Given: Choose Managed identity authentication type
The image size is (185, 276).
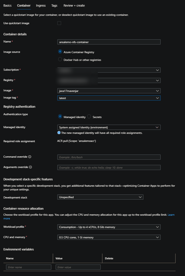Looking at the screenshot, I should (x=60, y=117).
